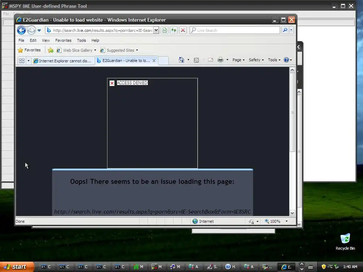The height and width of the screenshot is (272, 363).
Task: Open the Web Slice Gallery link
Action: tap(75, 50)
